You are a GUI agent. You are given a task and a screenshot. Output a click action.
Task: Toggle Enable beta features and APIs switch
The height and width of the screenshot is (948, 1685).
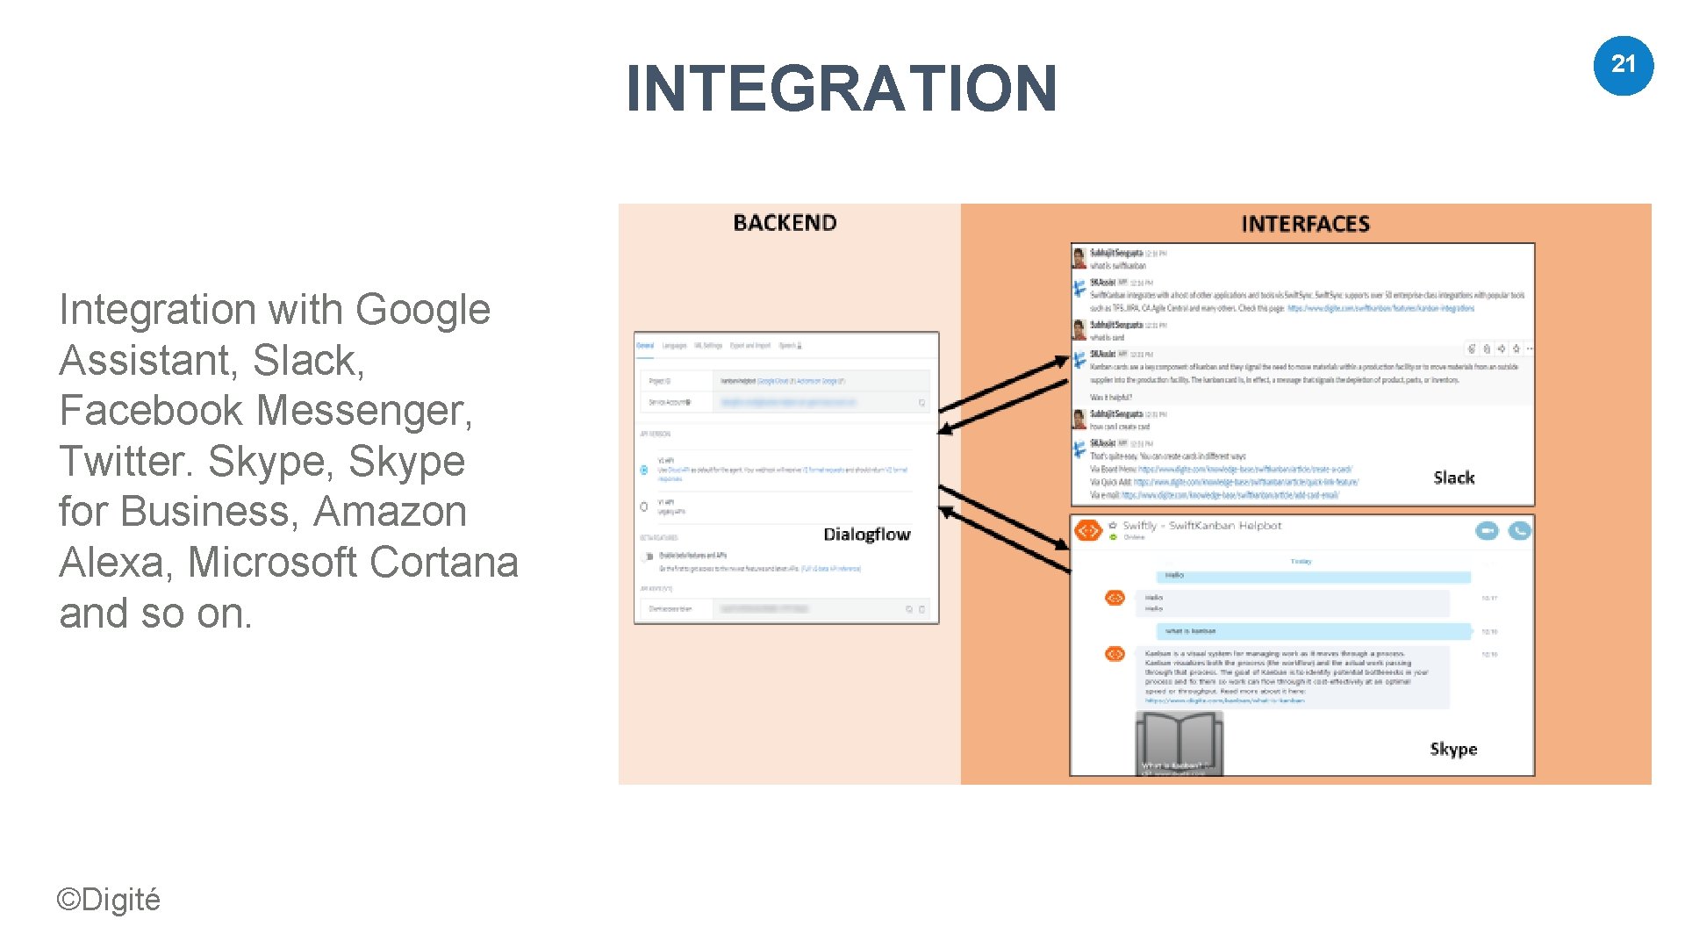tap(648, 556)
